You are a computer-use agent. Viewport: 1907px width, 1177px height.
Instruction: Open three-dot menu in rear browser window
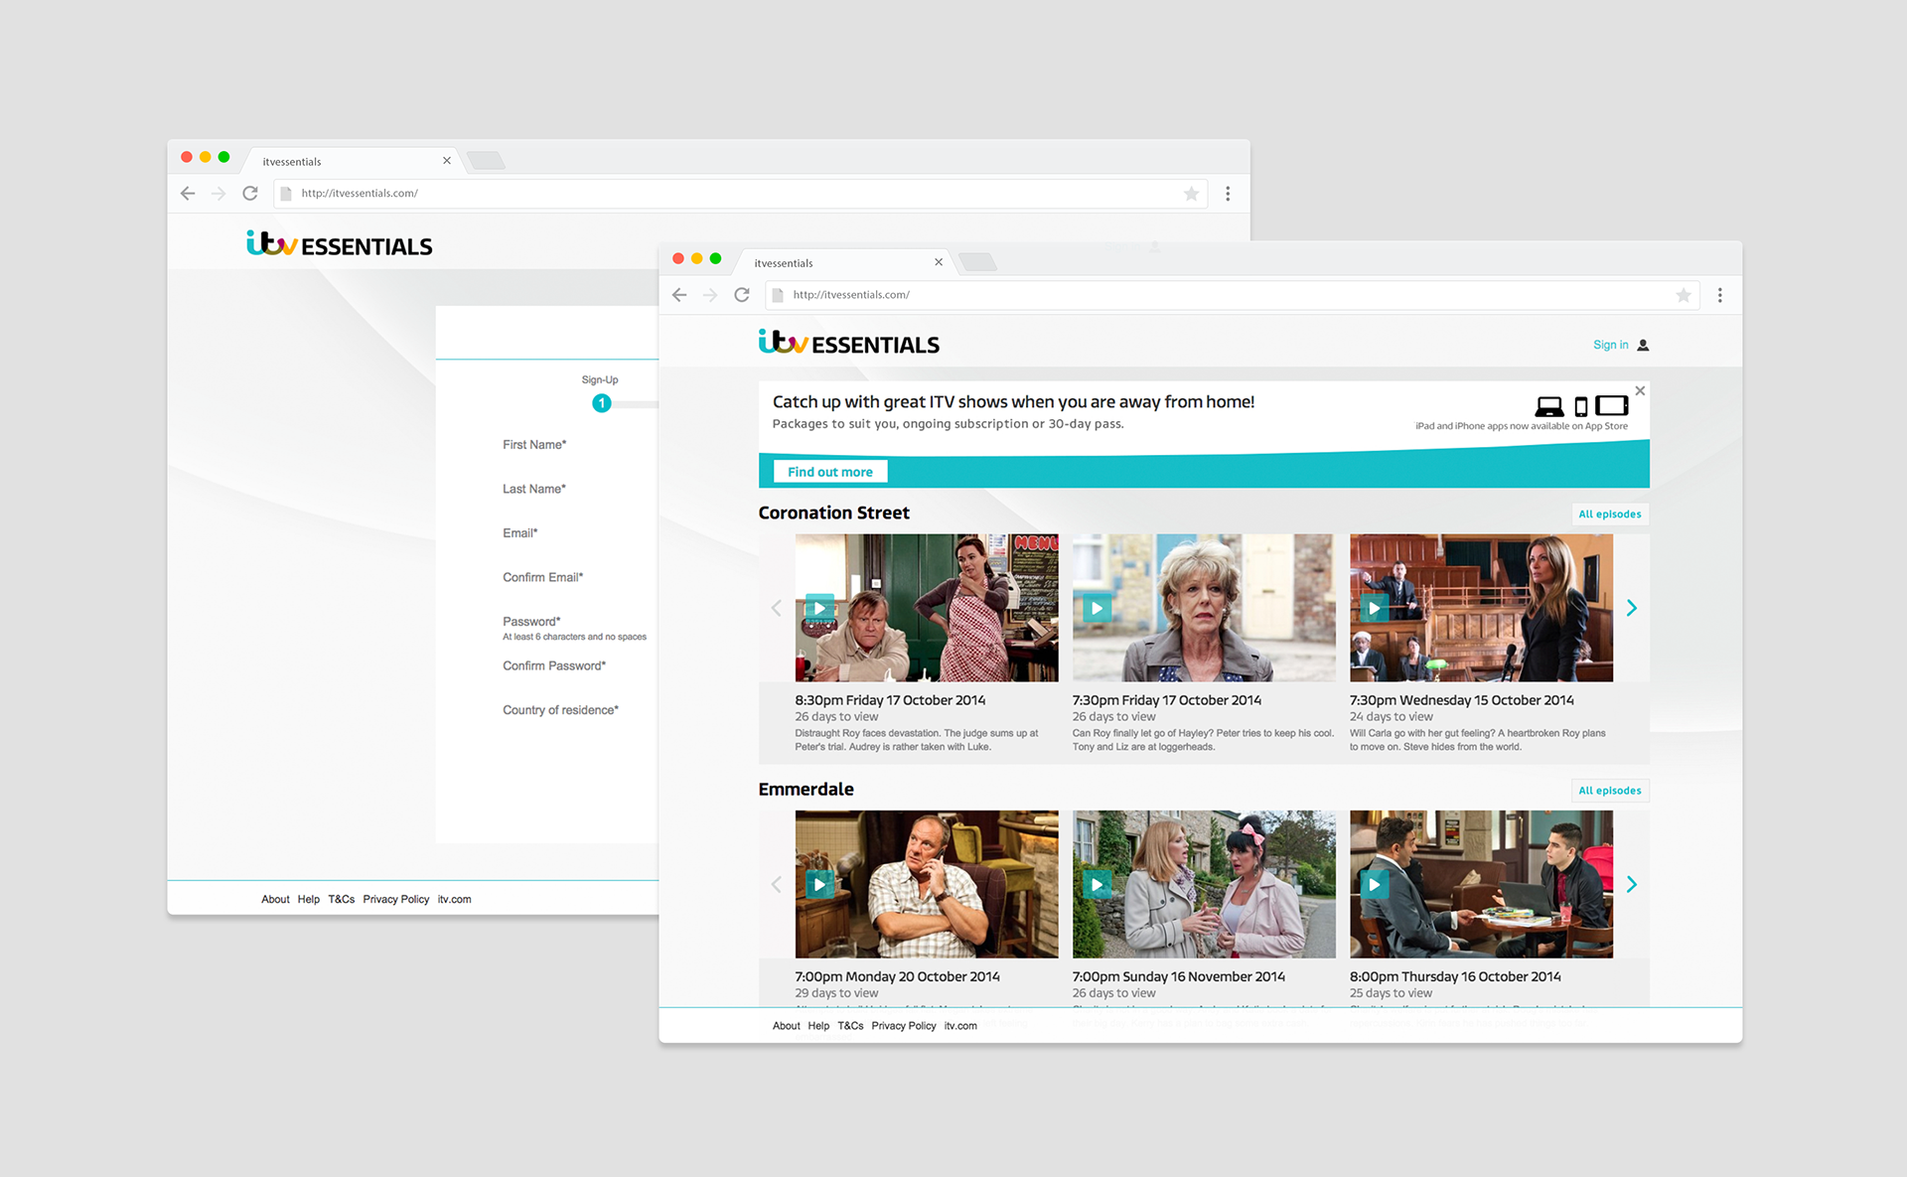coord(1228,194)
